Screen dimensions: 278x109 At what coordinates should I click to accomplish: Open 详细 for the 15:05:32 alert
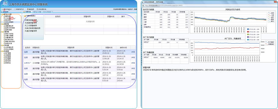click(133, 52)
